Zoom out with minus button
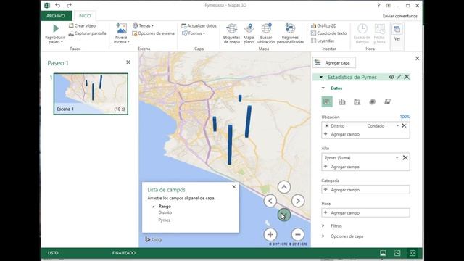Image resolution: width=464 pixels, height=261 pixels. (298, 235)
